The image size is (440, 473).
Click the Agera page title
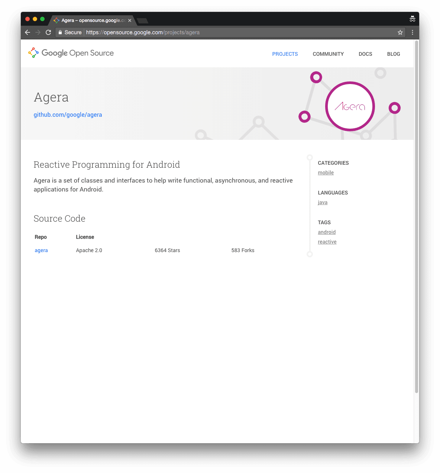tap(51, 97)
